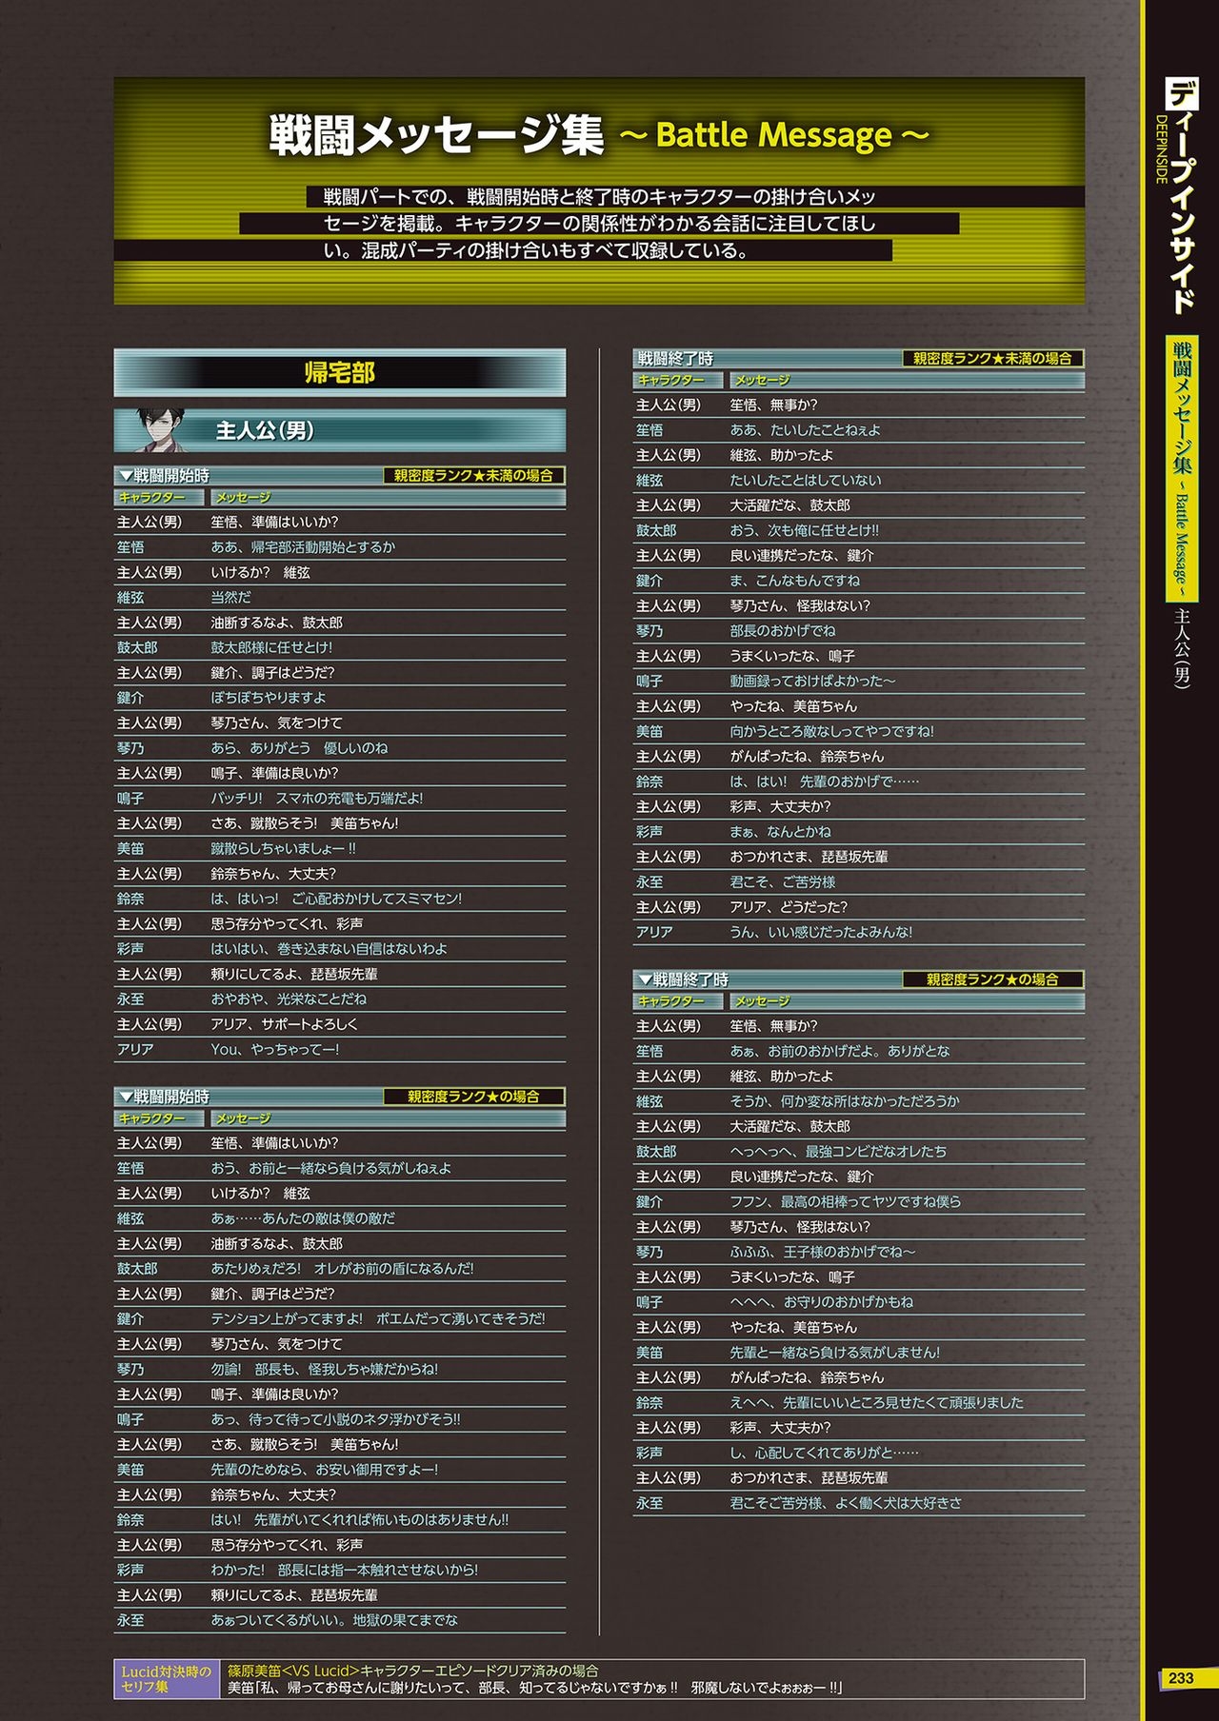Click 美笛's quote about 邪魔しないでよ in footer
The width and height of the screenshot is (1219, 1721).
point(535,1688)
